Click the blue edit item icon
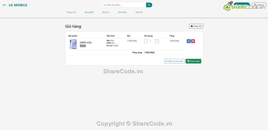The image size is (268, 130). [189, 41]
